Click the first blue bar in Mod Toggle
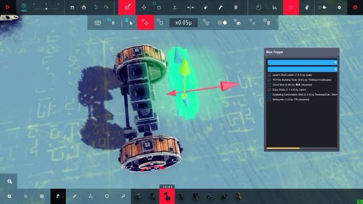This screenshot has height=204, width=363. tap(302, 62)
